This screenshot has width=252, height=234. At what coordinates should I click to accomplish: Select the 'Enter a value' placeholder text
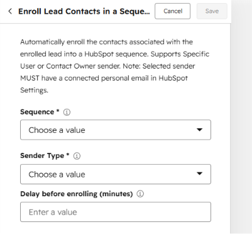[x=53, y=212]
